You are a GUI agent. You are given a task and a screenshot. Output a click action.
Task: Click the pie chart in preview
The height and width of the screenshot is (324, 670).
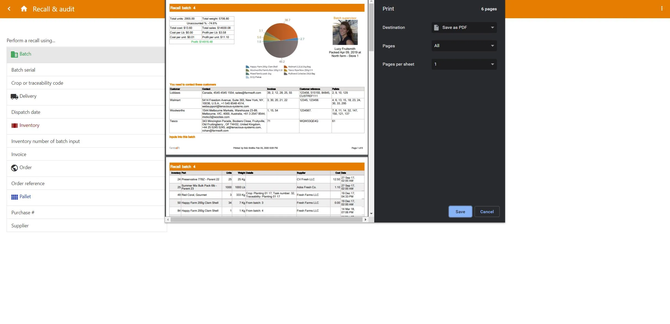pos(281,40)
